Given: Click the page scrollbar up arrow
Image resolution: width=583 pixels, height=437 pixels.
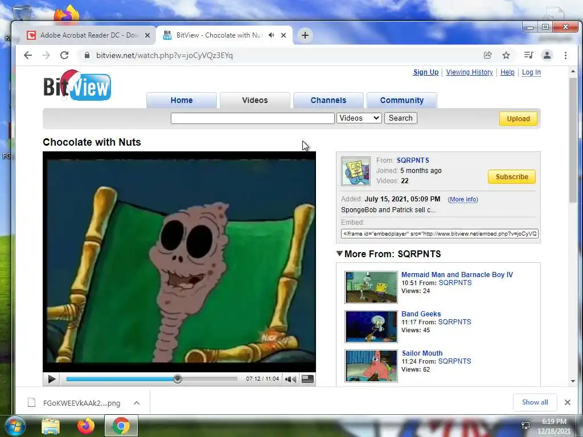Looking at the screenshot, I should coord(573,71).
